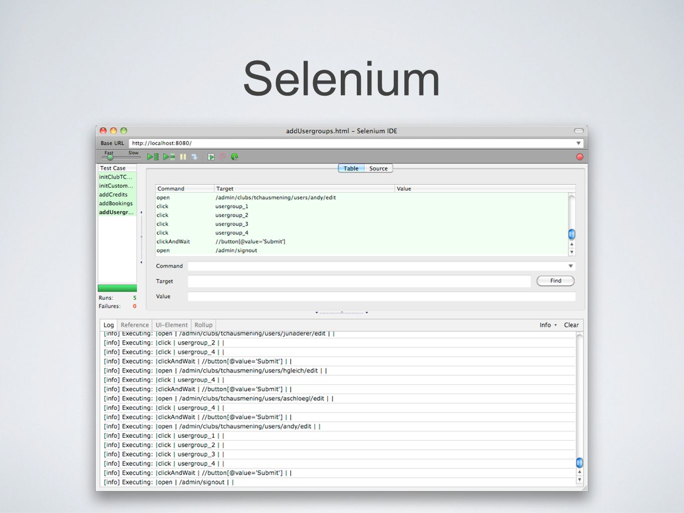Click the log line for usergroup_3

click(339, 454)
